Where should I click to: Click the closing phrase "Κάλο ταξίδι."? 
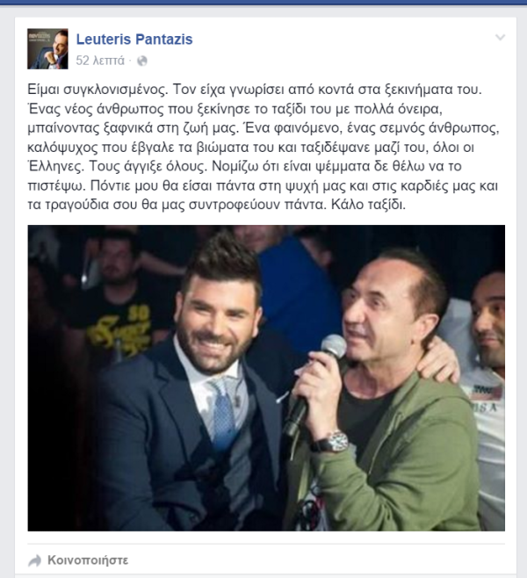coord(368,205)
